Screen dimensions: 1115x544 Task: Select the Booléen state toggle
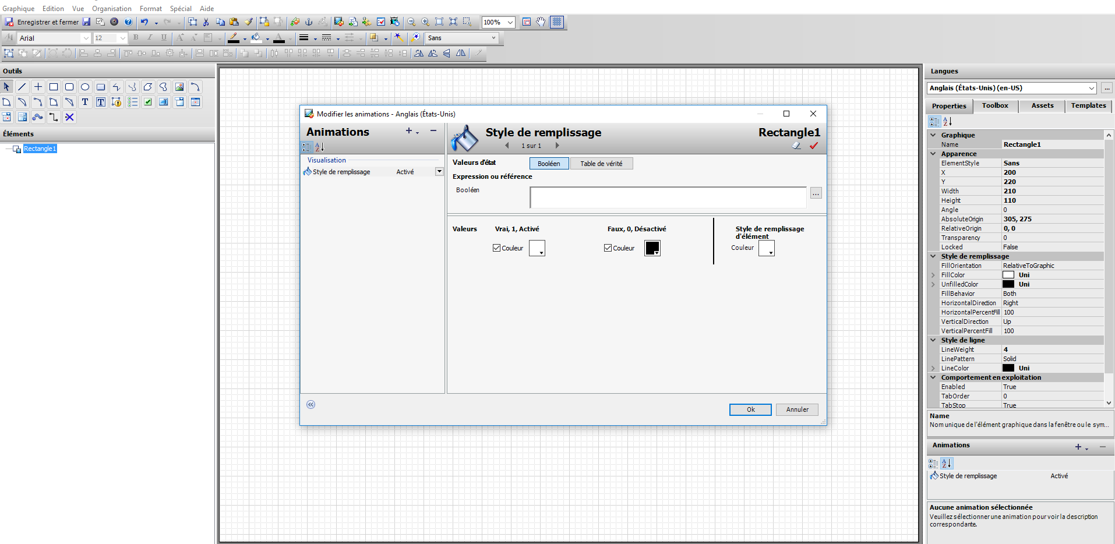[549, 164]
